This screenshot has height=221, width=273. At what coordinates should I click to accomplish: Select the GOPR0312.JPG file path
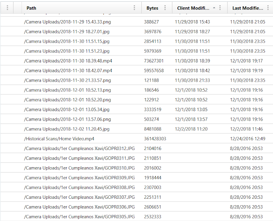coord(79,149)
